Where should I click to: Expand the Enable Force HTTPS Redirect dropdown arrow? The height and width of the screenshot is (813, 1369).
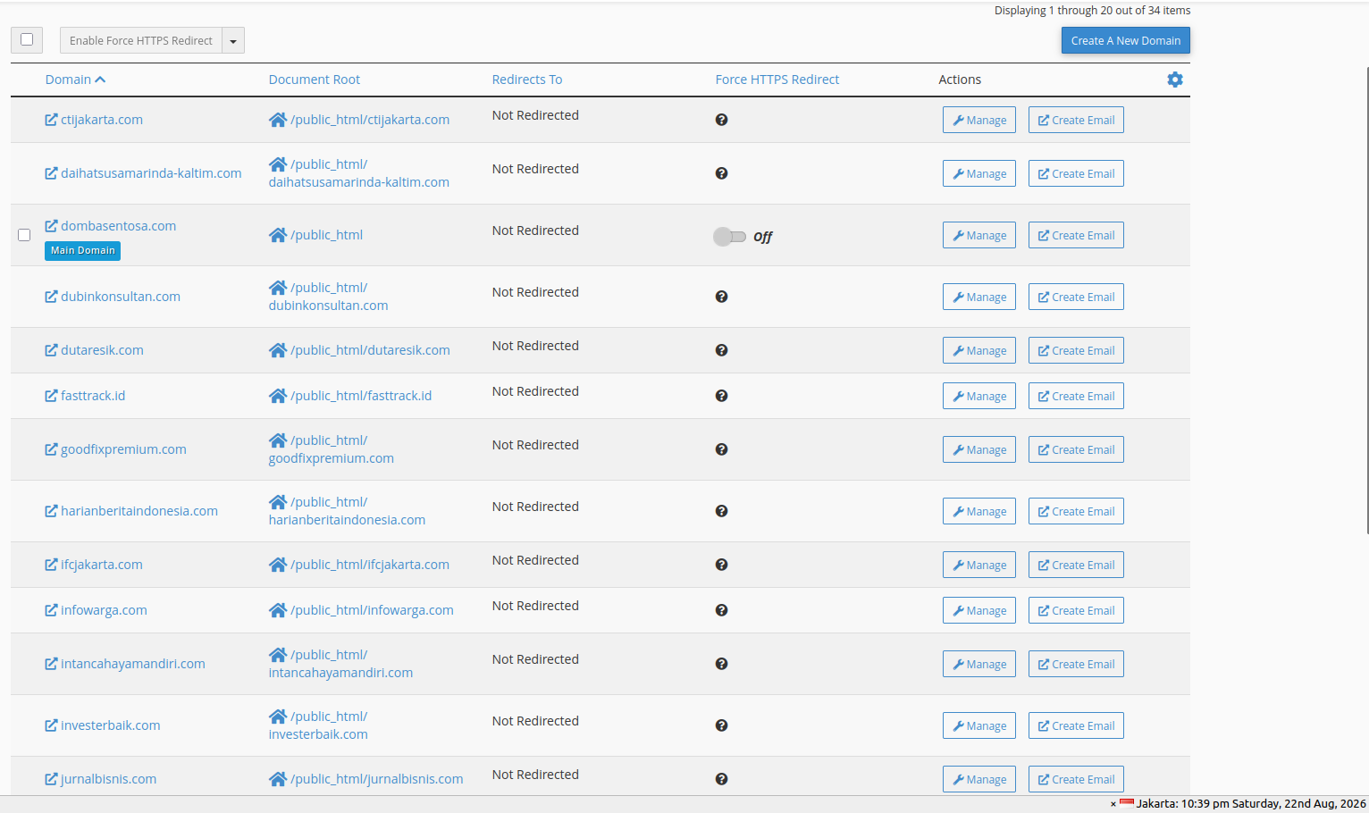233,41
